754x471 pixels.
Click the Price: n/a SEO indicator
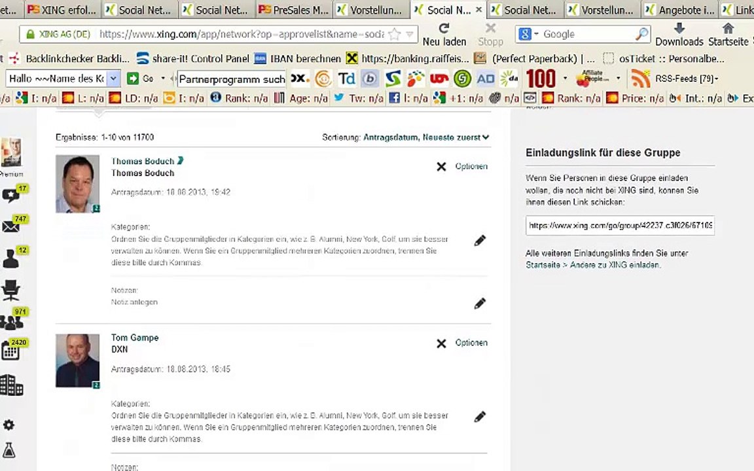(x=635, y=98)
